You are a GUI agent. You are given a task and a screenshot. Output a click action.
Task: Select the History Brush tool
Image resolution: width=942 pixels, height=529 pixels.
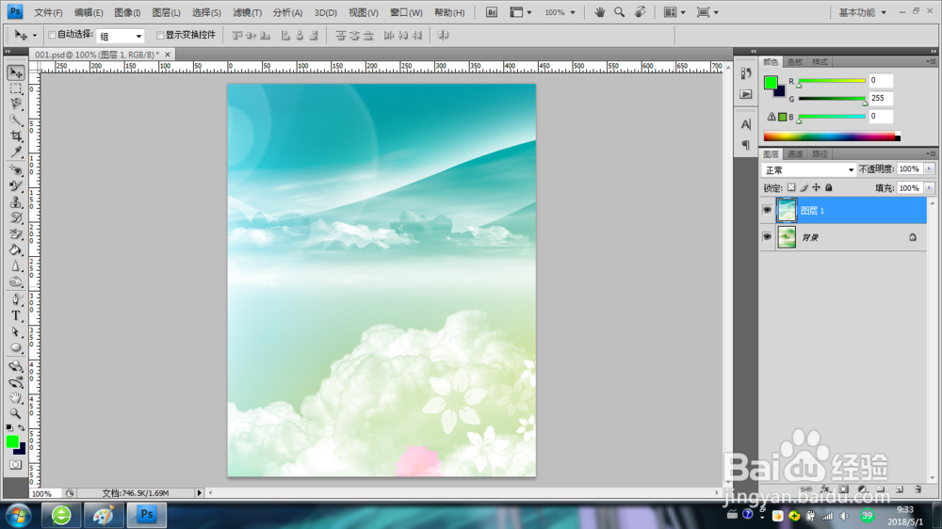coord(16,218)
